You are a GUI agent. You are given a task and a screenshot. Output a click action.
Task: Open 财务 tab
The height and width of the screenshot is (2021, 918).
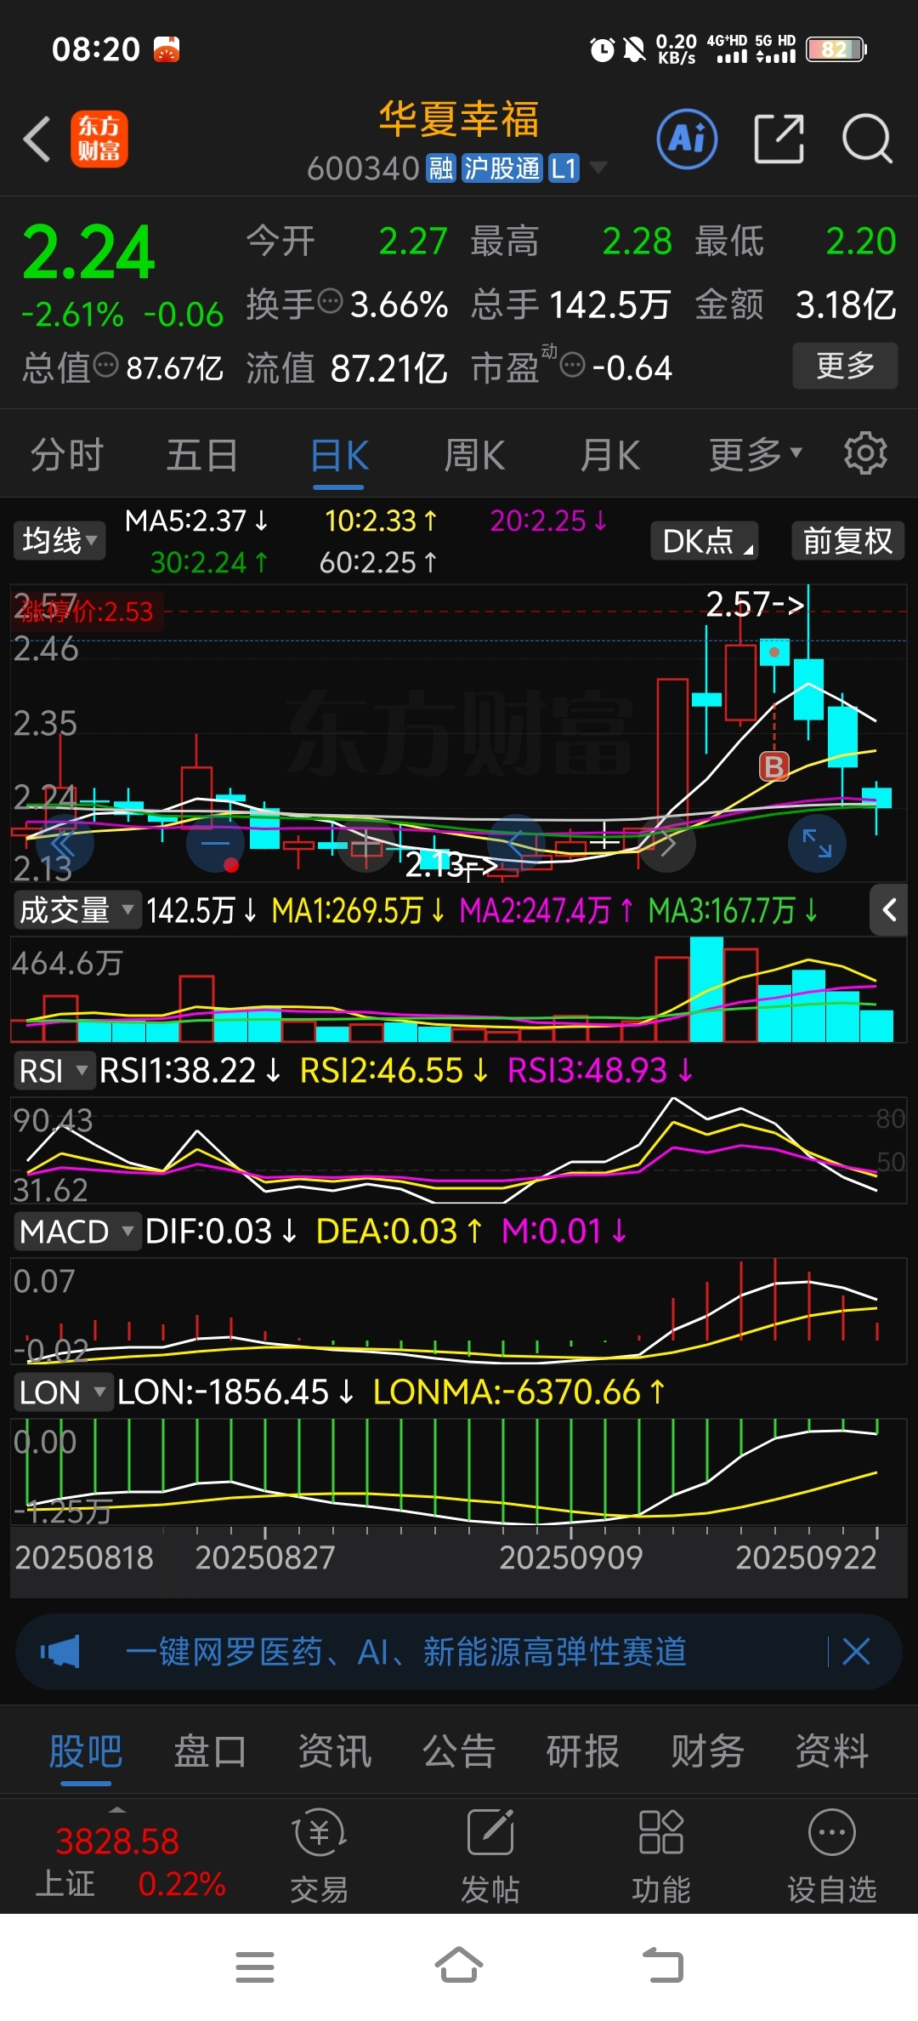(x=708, y=1751)
